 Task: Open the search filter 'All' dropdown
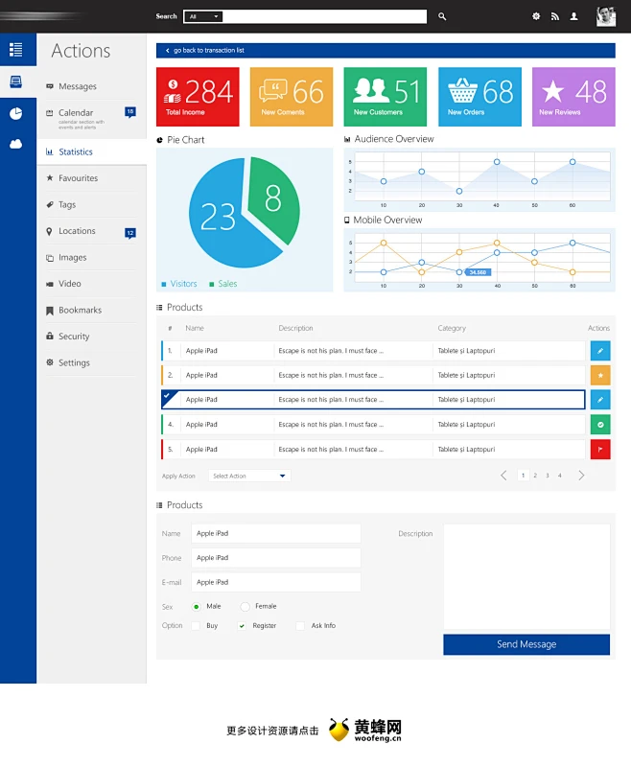[x=203, y=16]
